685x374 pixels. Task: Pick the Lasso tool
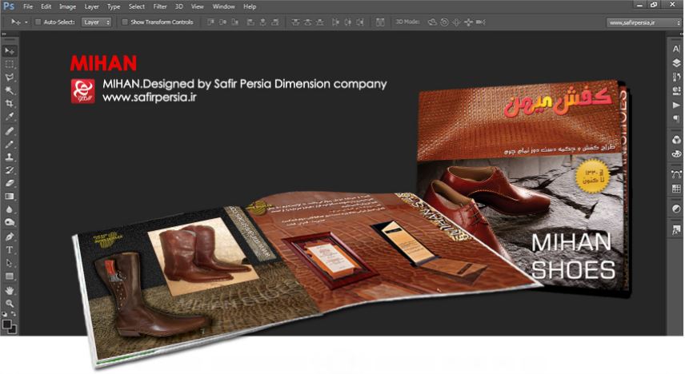(10, 78)
